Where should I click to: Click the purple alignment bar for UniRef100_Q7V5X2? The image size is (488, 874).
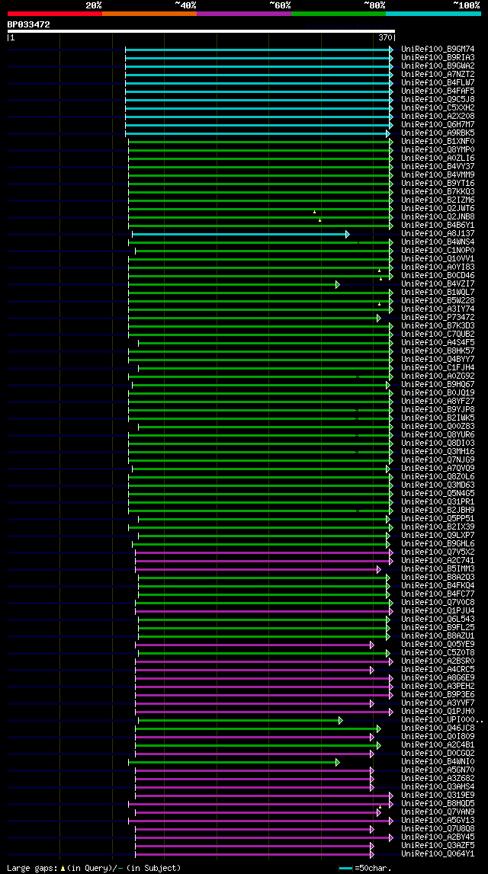tap(264, 552)
